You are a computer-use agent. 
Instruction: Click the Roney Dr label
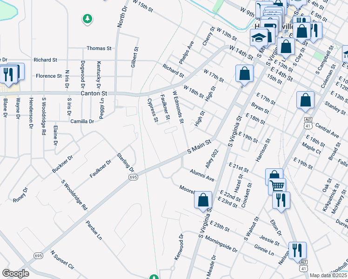[20, 195]
